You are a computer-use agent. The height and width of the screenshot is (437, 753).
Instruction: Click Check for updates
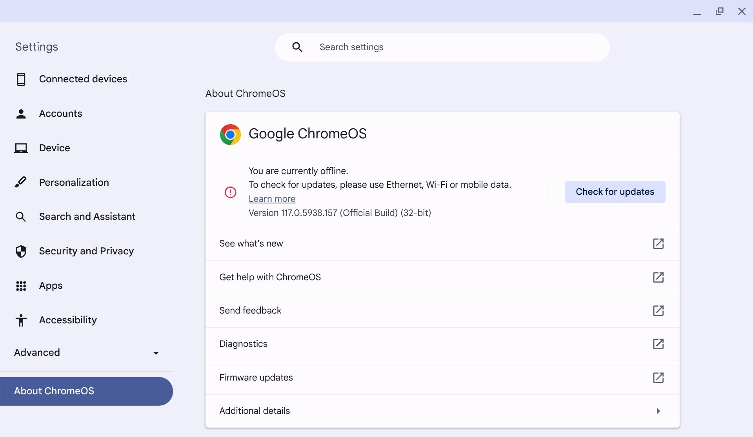615,192
